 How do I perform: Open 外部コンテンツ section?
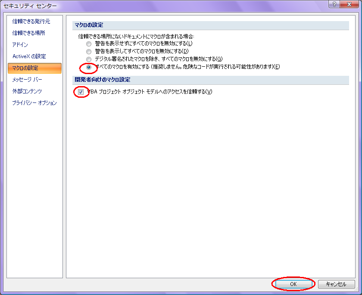[27, 91]
